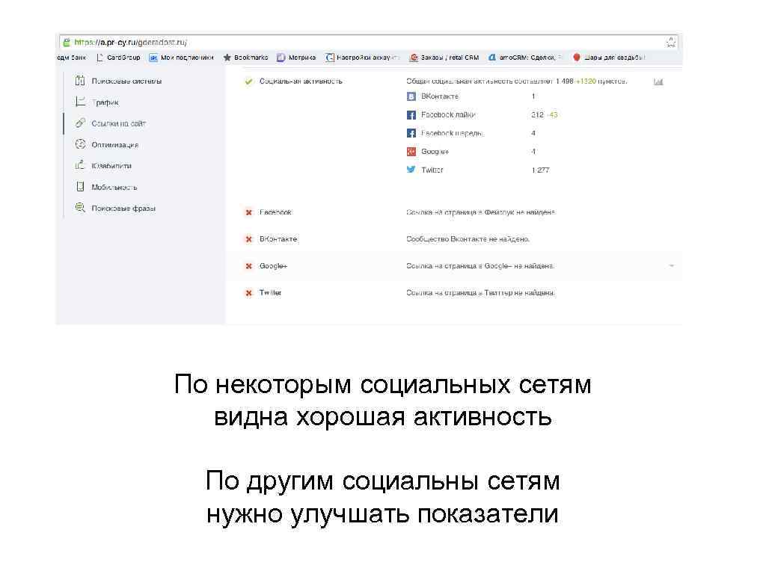Screen dimensions: 766x574
Task: Expand the chevron on the Google+ row
Action: click(672, 265)
